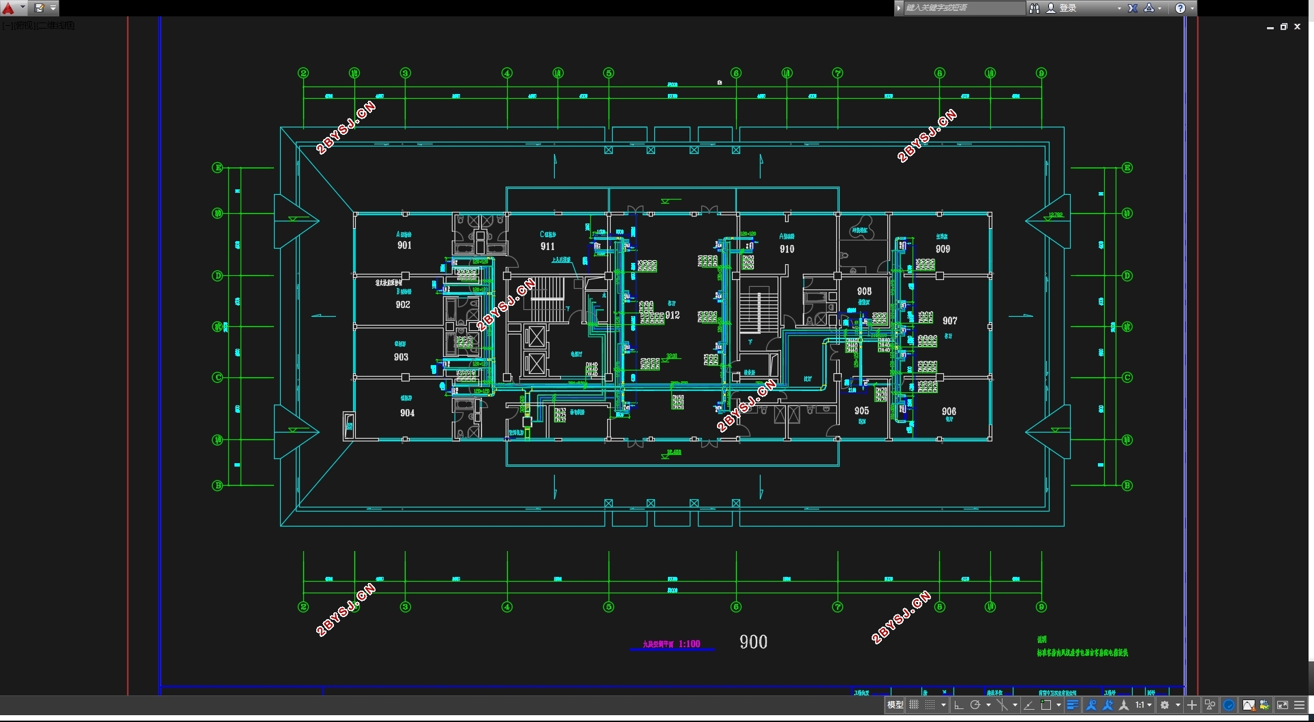The image size is (1314, 722).
Task: Expand object snap settings arrow
Action: pyautogui.click(x=1058, y=705)
